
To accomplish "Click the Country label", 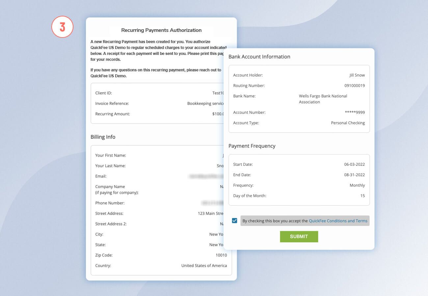I will tap(103, 265).
